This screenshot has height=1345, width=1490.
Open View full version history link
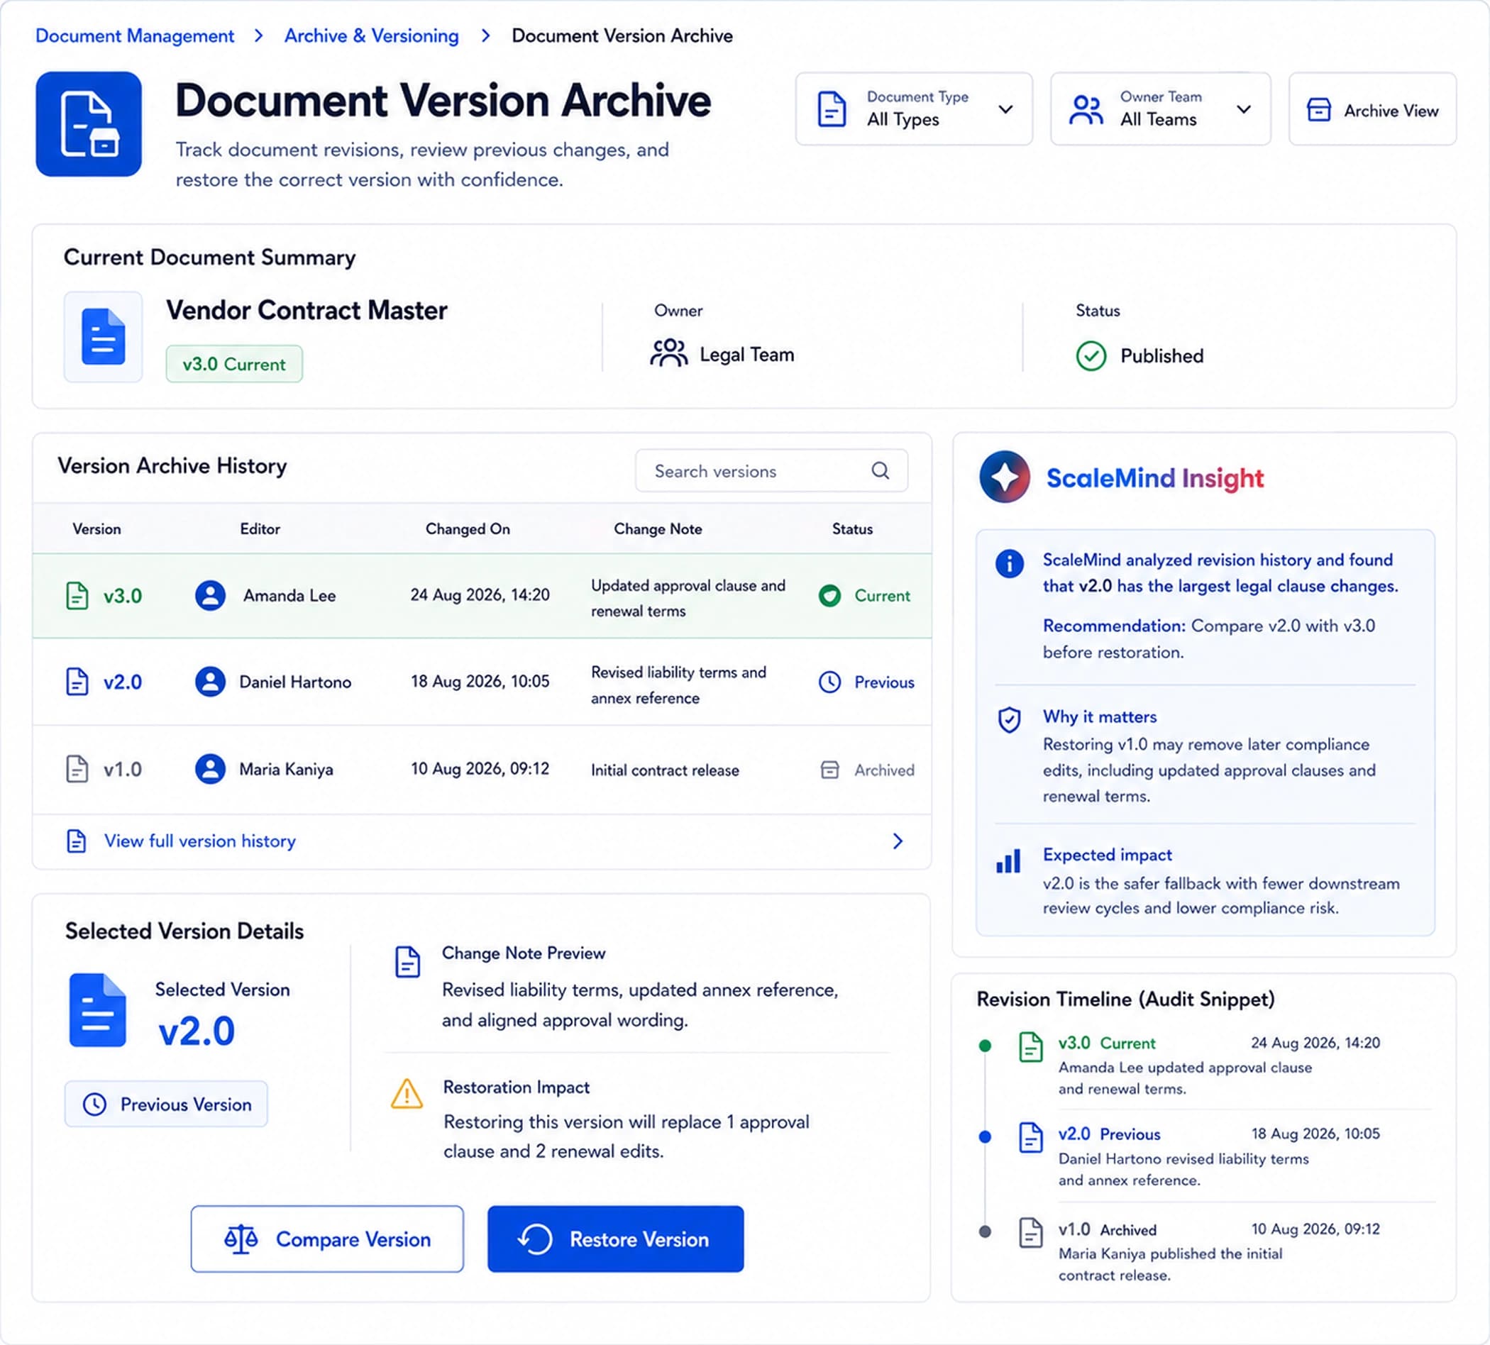coord(199,841)
